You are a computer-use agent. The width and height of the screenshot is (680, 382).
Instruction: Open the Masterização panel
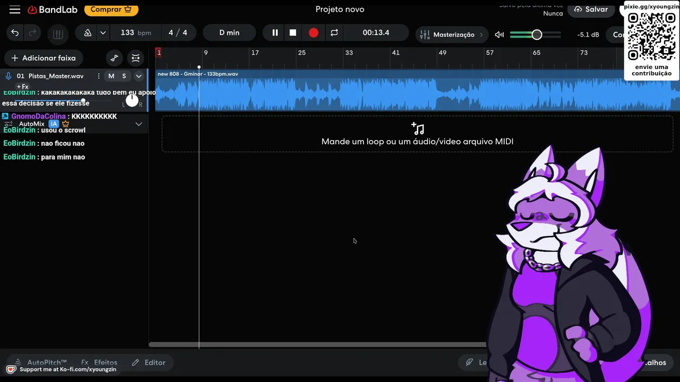453,34
